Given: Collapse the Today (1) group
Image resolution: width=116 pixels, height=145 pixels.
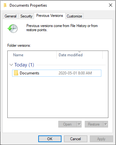Looking at the screenshot, I should [x=11, y=65].
